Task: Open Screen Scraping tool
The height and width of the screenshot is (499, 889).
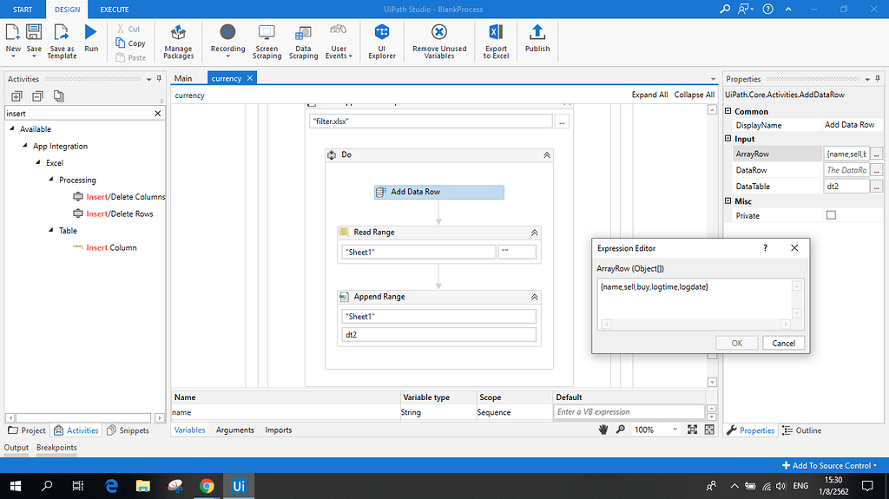Action: tap(267, 41)
